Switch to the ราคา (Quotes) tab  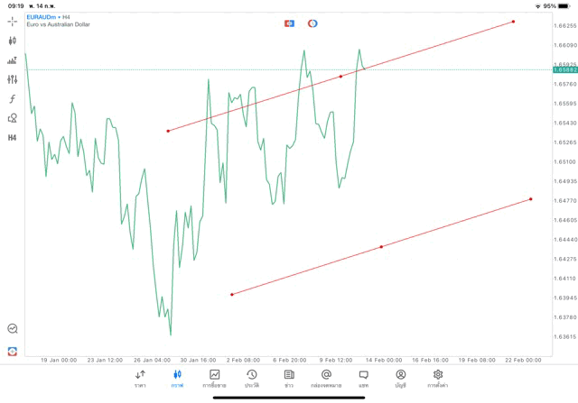tap(140, 378)
